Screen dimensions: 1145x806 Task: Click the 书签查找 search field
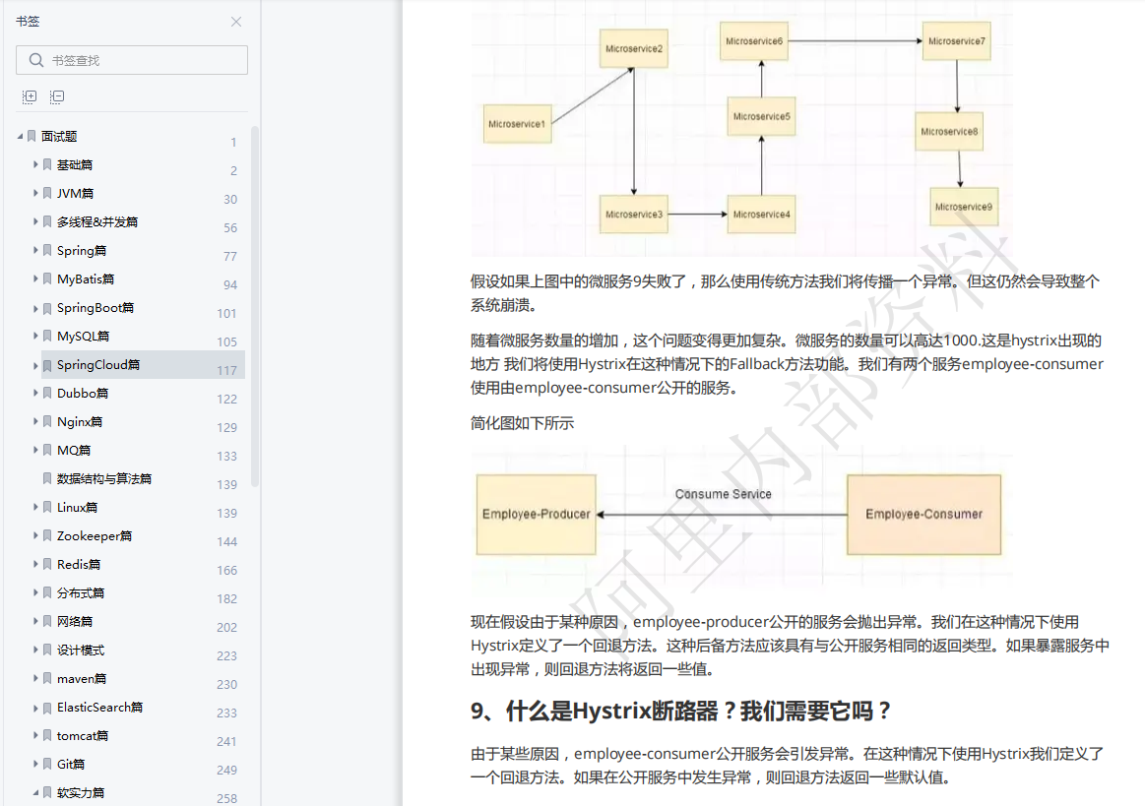pos(128,60)
